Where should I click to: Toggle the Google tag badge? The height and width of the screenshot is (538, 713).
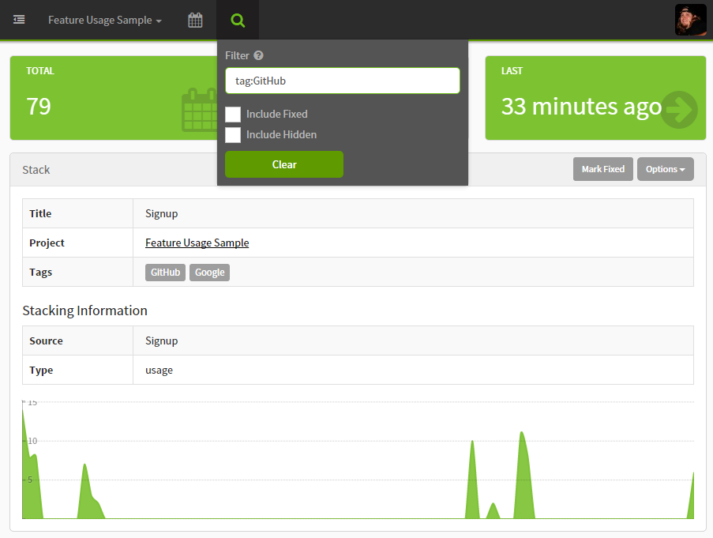pyautogui.click(x=209, y=272)
